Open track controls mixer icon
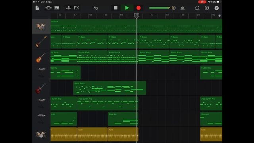The height and width of the screenshot is (143, 254). pos(68,8)
